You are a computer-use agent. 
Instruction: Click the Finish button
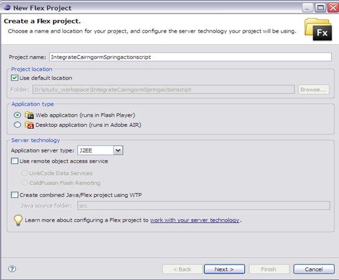(269, 269)
